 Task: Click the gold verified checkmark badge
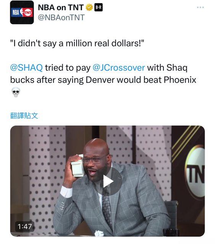[x=89, y=8]
